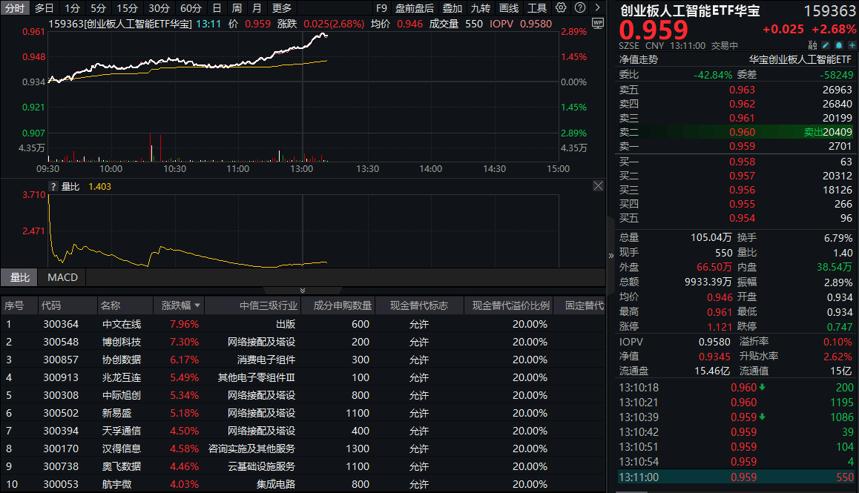Image resolution: width=859 pixels, height=493 pixels.
Task: Open the chart settings gear icon
Action: coord(560,9)
